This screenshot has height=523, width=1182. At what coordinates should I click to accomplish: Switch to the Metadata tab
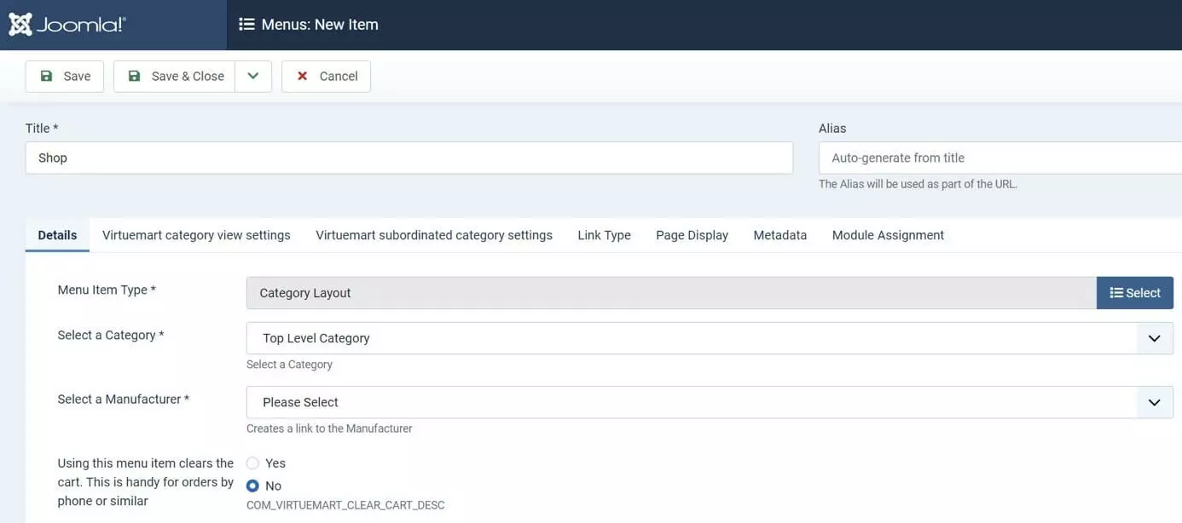click(x=779, y=235)
